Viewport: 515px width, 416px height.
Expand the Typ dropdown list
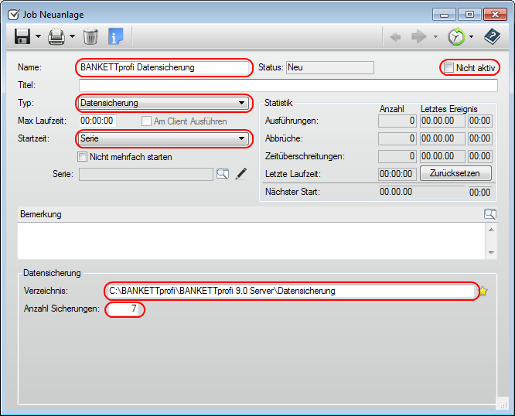[x=241, y=103]
